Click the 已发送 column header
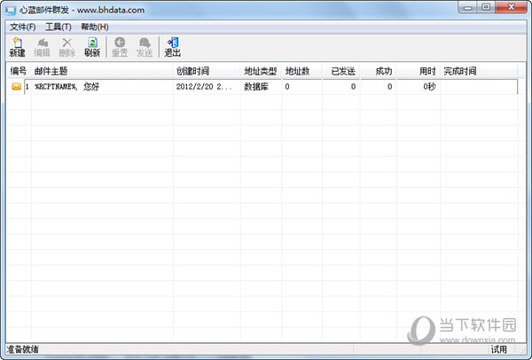This screenshot has width=532, height=360. pos(342,71)
